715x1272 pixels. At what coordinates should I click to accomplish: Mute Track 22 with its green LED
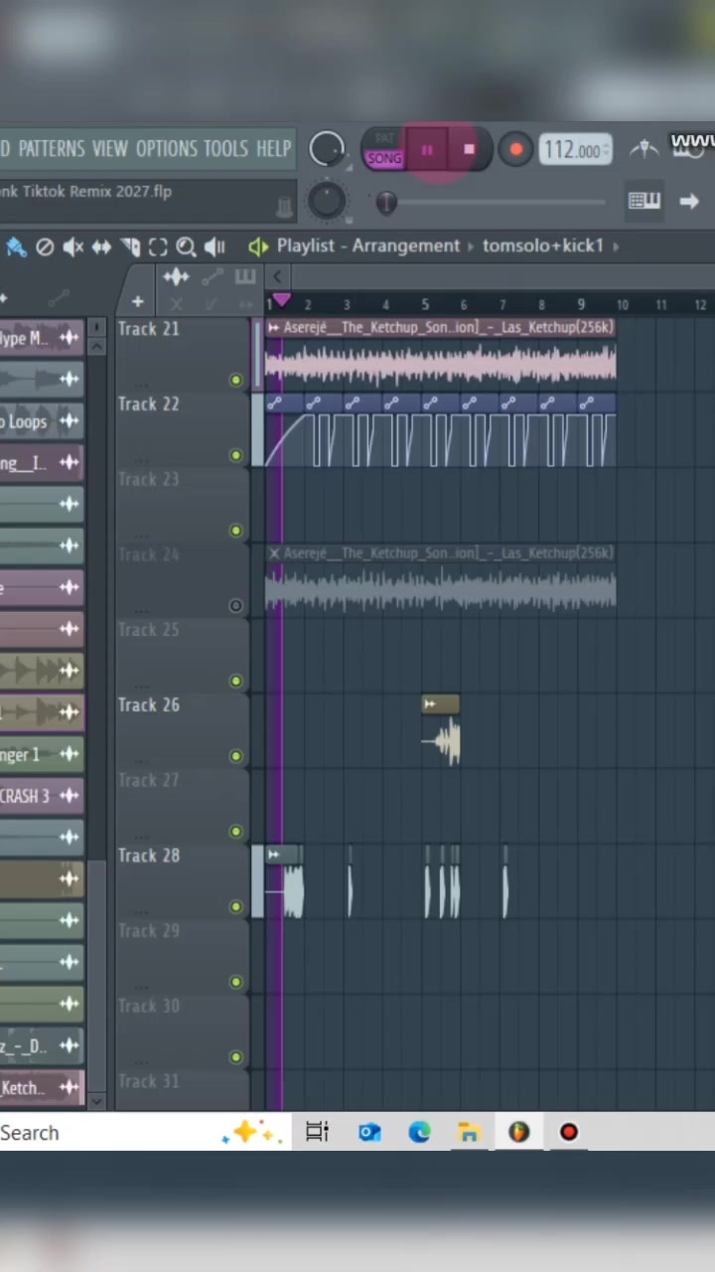235,455
